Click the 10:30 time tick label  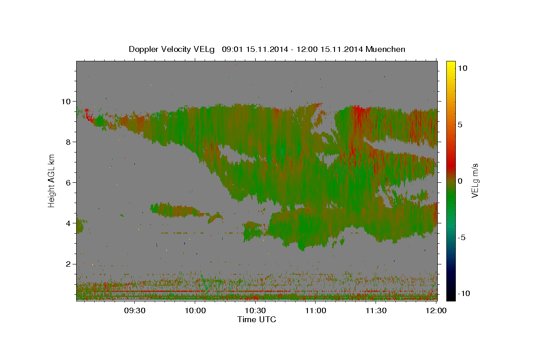click(x=255, y=310)
